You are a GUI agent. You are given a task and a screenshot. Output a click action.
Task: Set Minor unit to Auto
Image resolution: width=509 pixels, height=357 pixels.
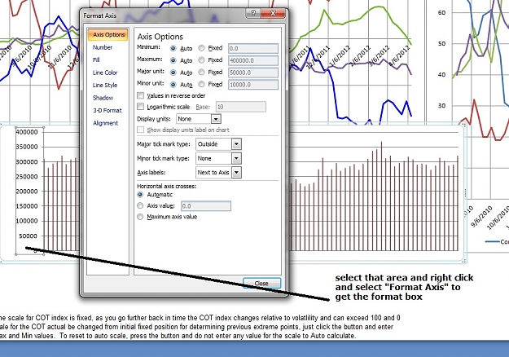(x=173, y=85)
